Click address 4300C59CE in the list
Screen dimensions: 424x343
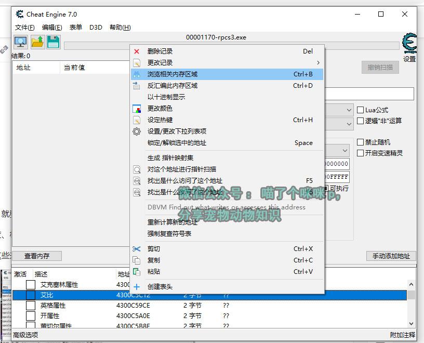[133, 306]
